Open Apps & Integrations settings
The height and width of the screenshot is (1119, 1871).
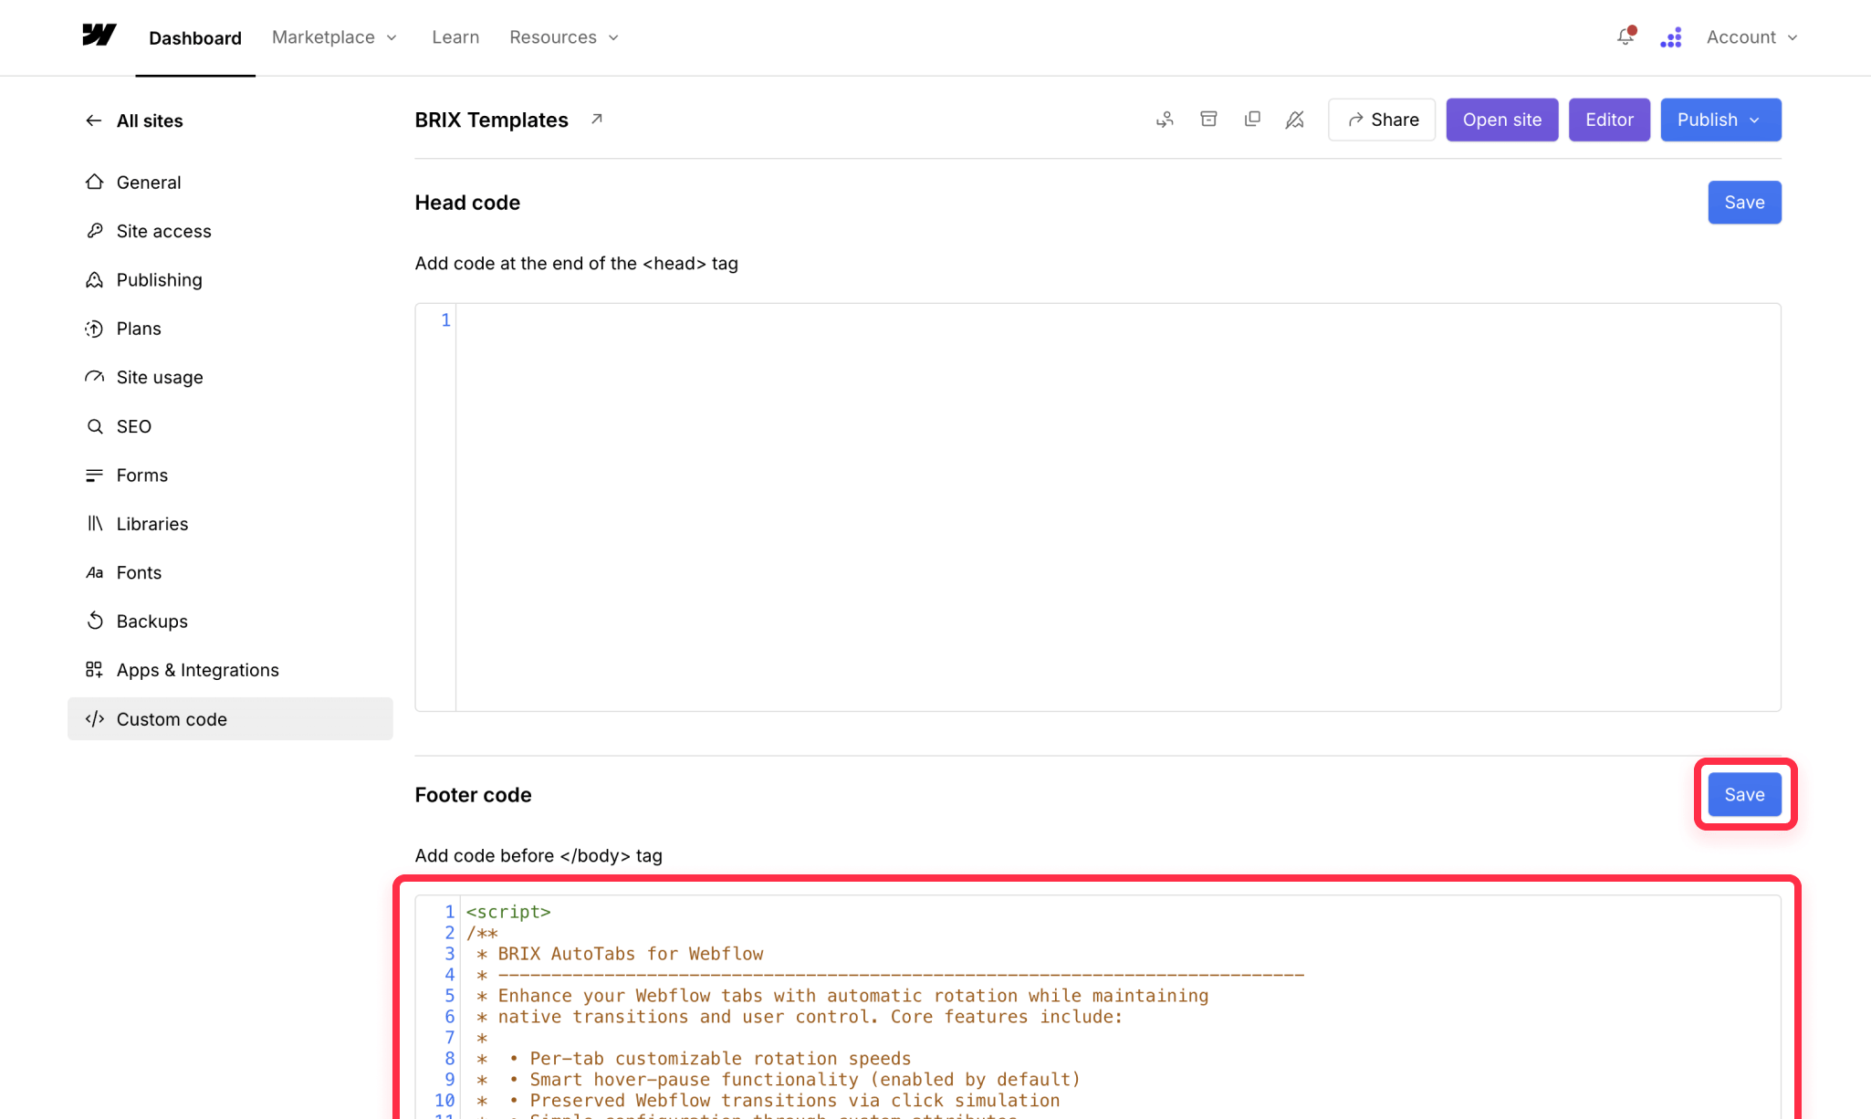pos(230,670)
